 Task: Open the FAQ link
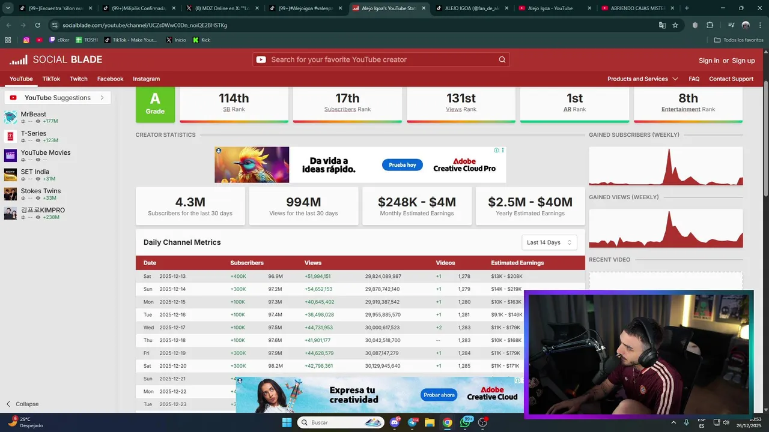694,79
